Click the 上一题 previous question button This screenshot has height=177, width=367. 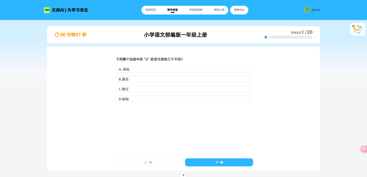148,162
